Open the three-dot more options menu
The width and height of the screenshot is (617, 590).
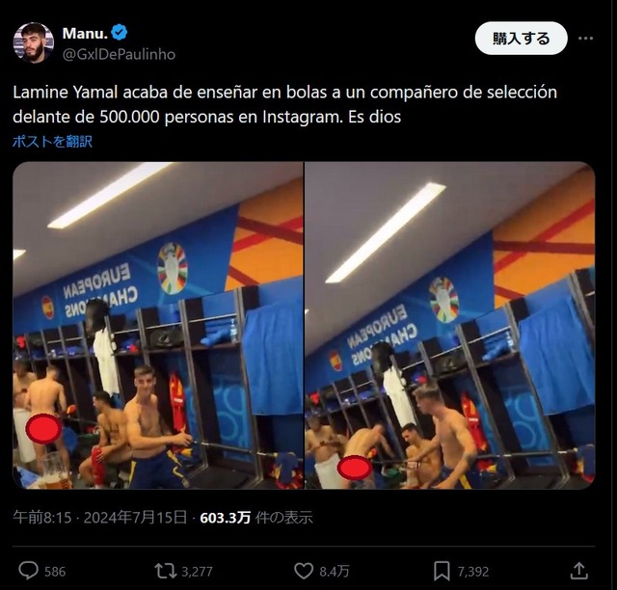pyautogui.click(x=585, y=39)
